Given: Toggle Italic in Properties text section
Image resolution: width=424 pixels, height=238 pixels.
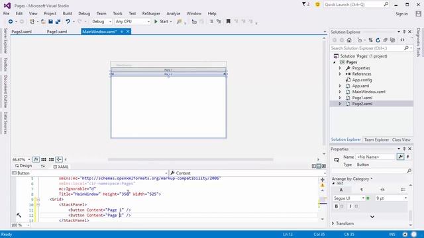Looking at the screenshot, I should [x=350, y=206].
